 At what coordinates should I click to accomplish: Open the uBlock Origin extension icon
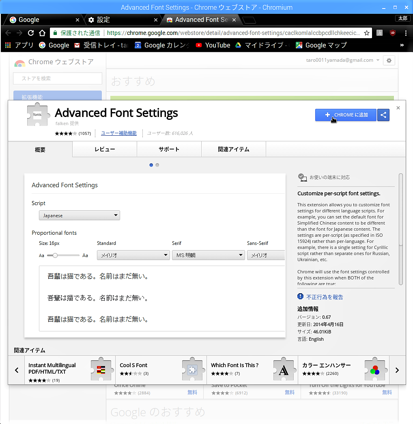[x=393, y=33]
